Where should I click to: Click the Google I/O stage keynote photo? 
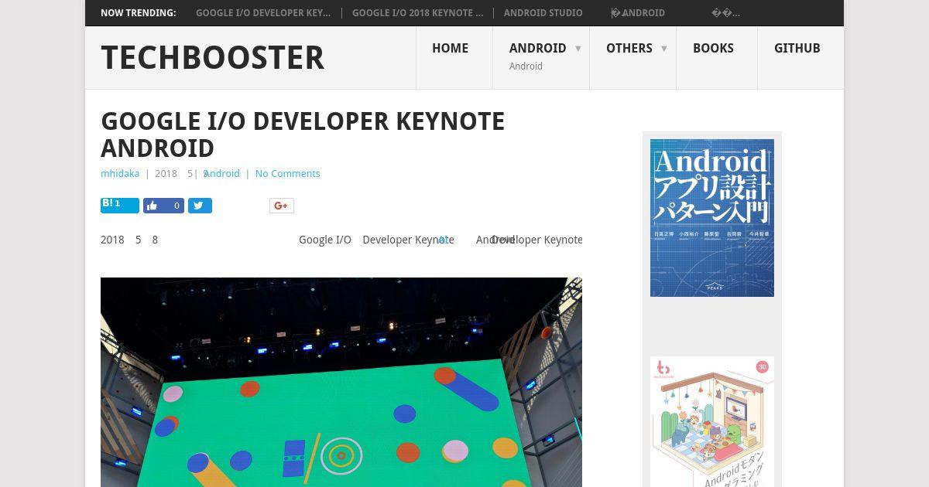click(x=341, y=382)
